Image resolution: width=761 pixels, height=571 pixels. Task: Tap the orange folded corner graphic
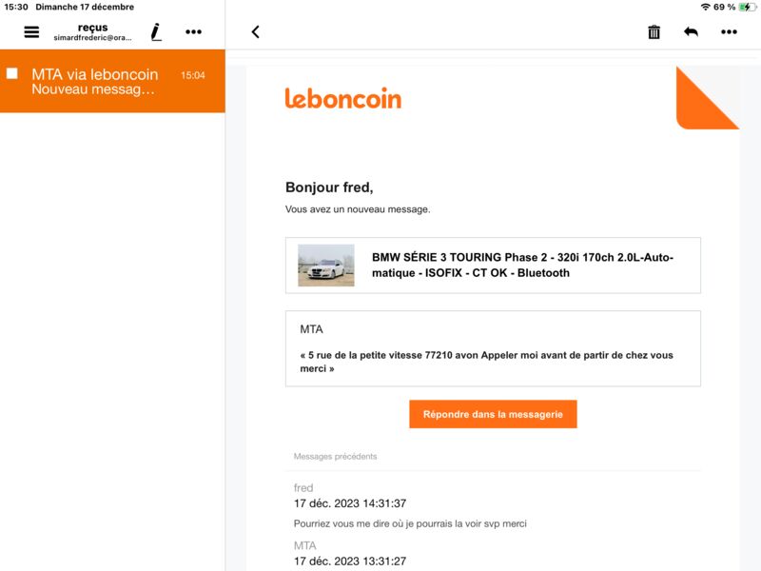[708, 98]
